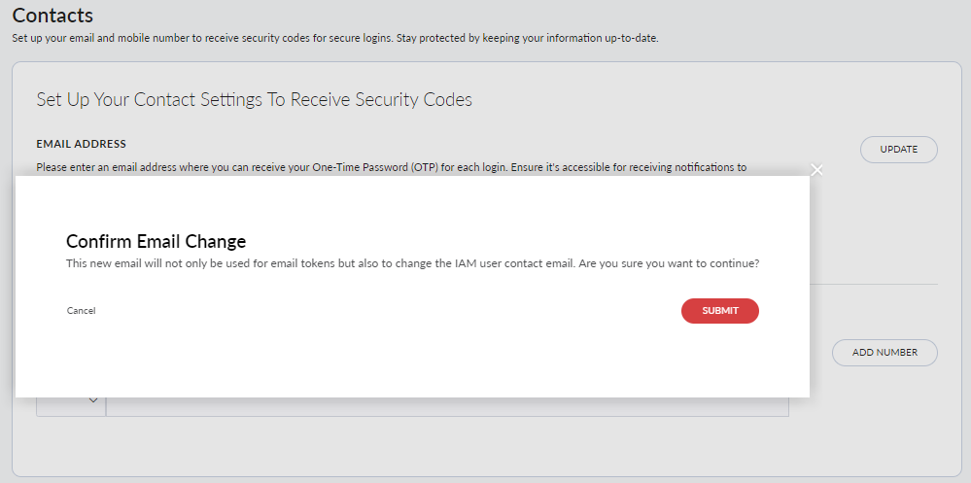Click the X icon above the dialog
This screenshot has width=971, height=483.
click(x=816, y=170)
